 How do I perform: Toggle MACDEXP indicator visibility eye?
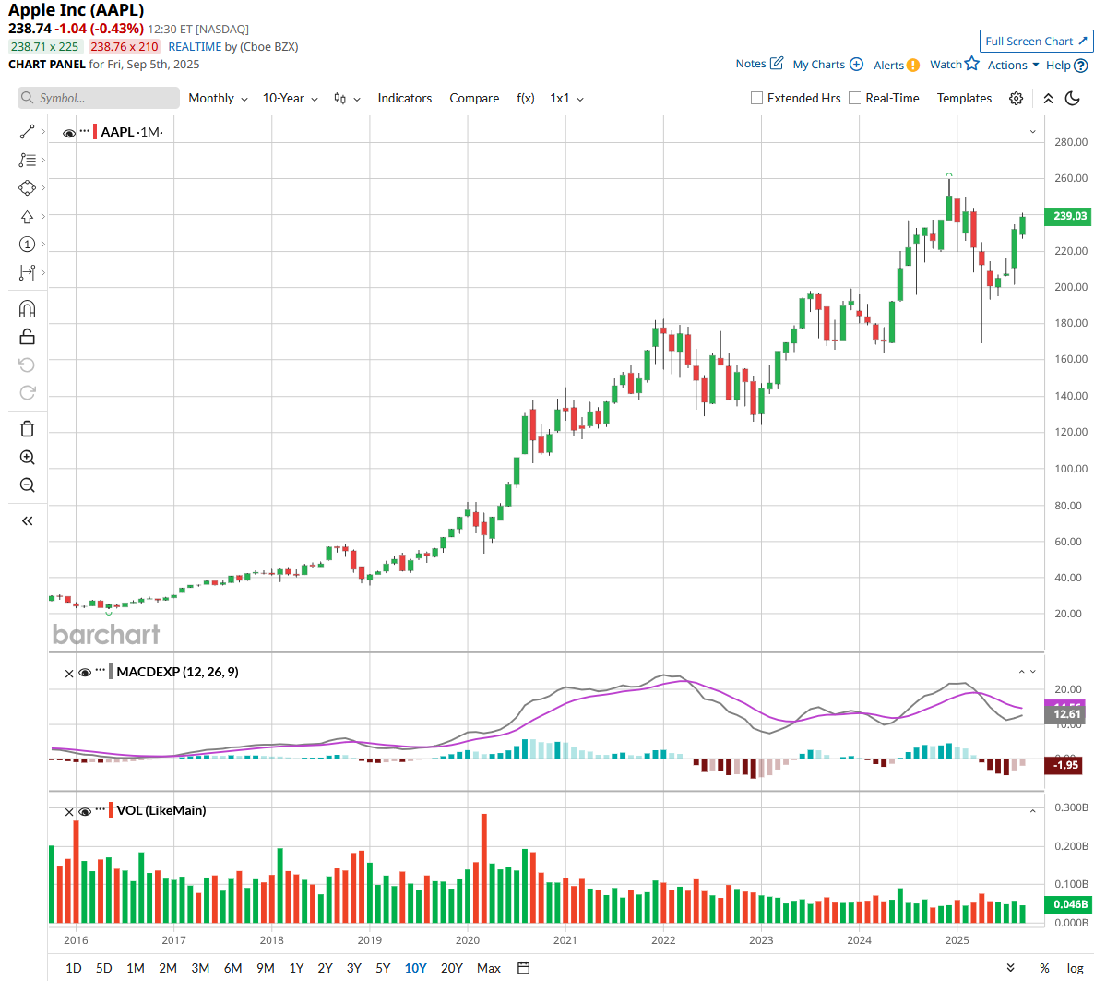point(85,673)
